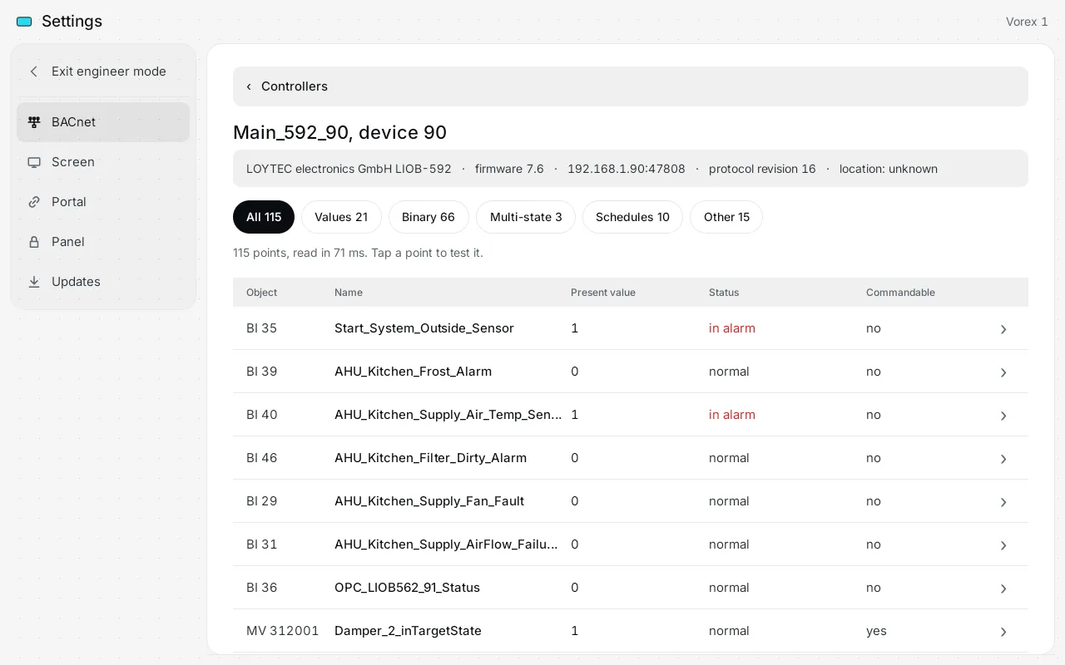Click the Status column header
The height and width of the screenshot is (665, 1065).
724,293
